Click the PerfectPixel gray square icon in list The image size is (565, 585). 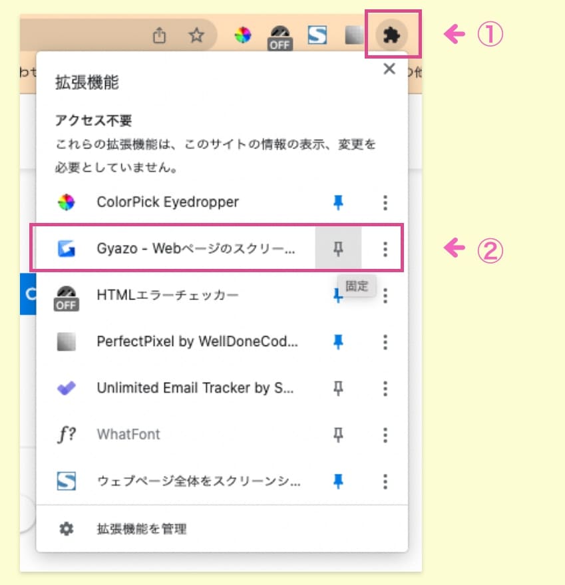67,341
